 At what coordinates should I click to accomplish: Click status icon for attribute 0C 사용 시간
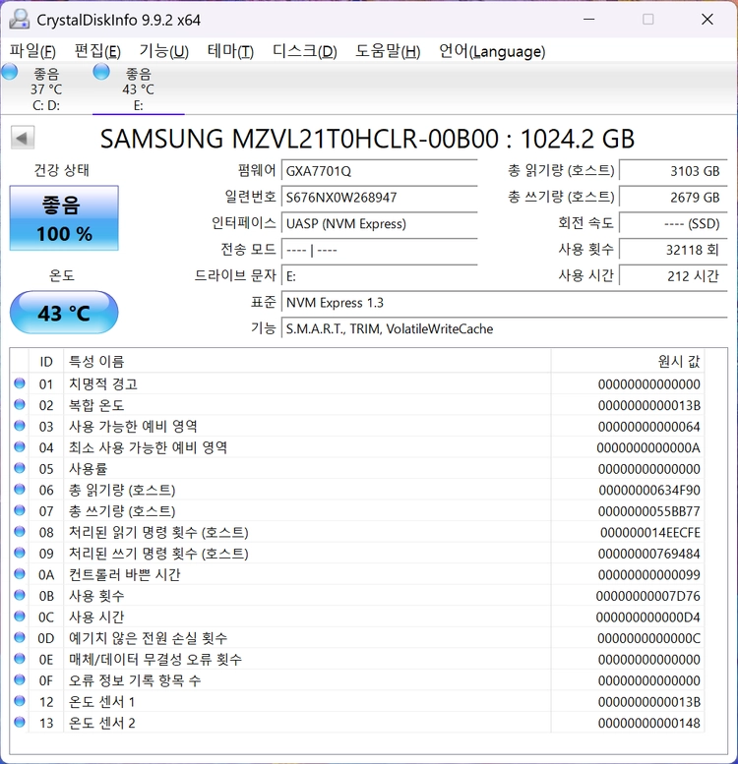20,617
